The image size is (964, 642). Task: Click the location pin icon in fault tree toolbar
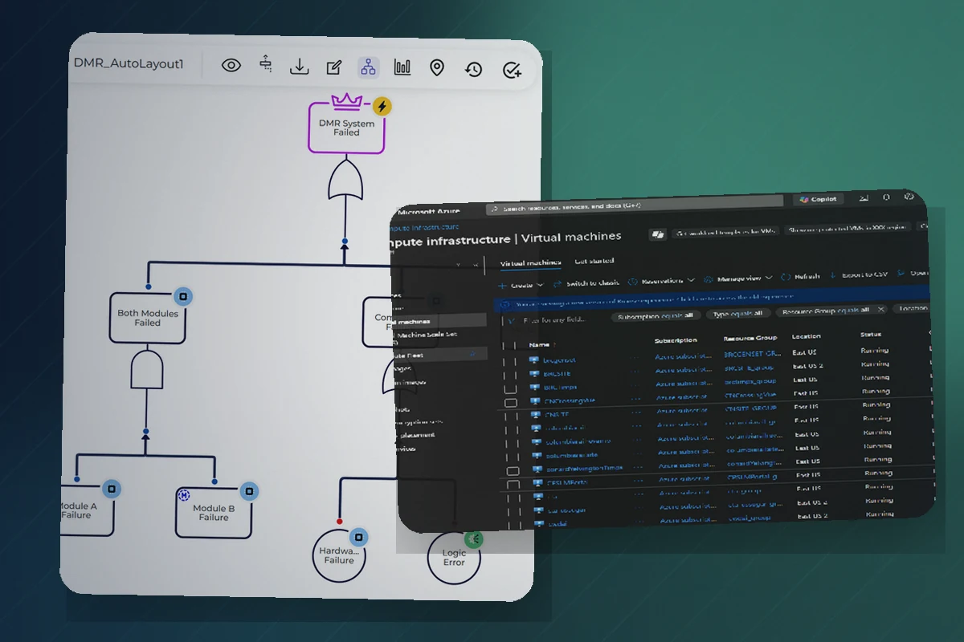tap(437, 67)
